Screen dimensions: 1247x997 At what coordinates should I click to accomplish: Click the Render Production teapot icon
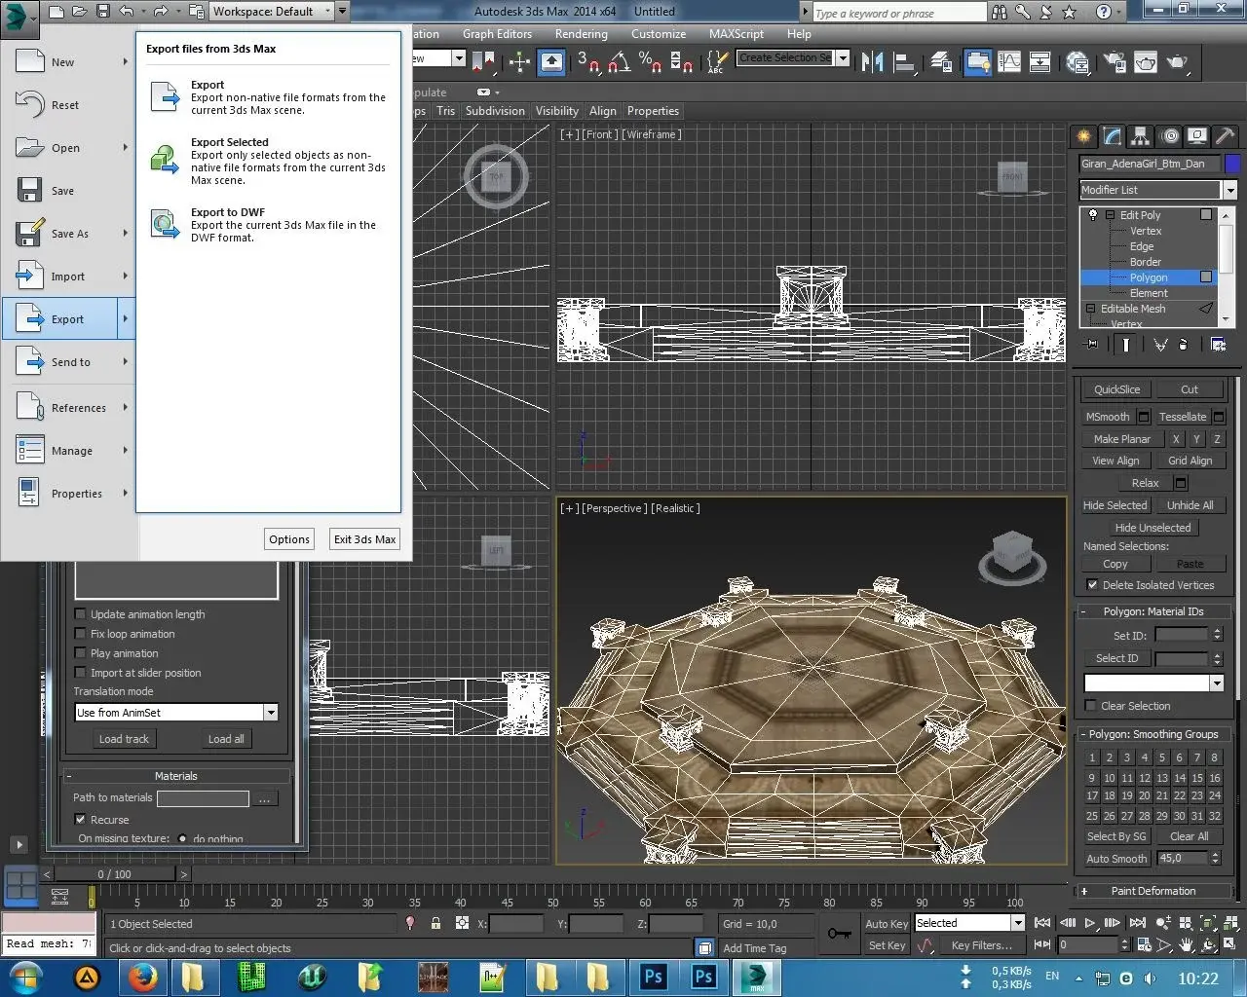[1179, 62]
